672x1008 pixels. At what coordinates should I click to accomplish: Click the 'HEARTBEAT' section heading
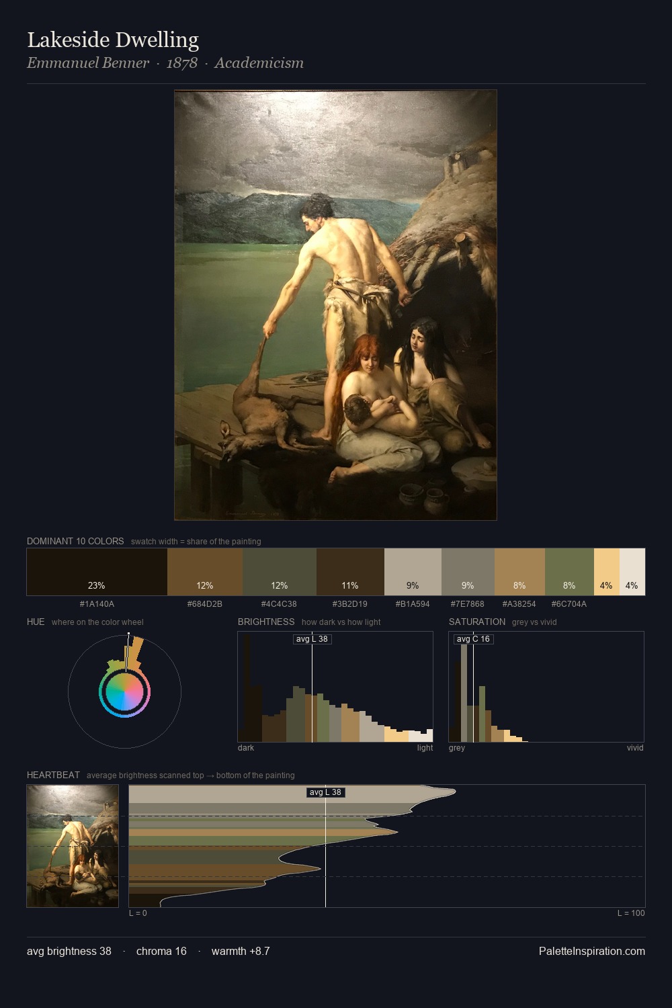coord(53,775)
